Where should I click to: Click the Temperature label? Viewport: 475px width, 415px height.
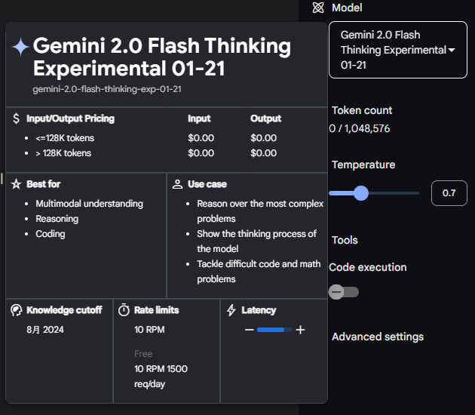[363, 164]
